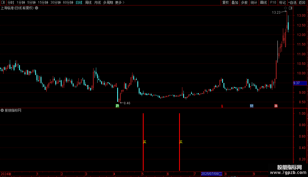Click the 13.23 high price label

pos(276,12)
